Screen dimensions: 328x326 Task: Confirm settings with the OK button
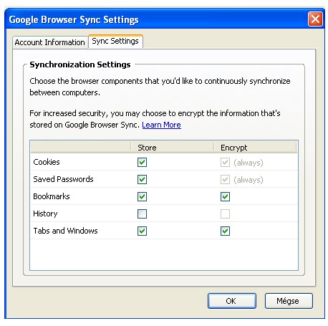point(232,301)
